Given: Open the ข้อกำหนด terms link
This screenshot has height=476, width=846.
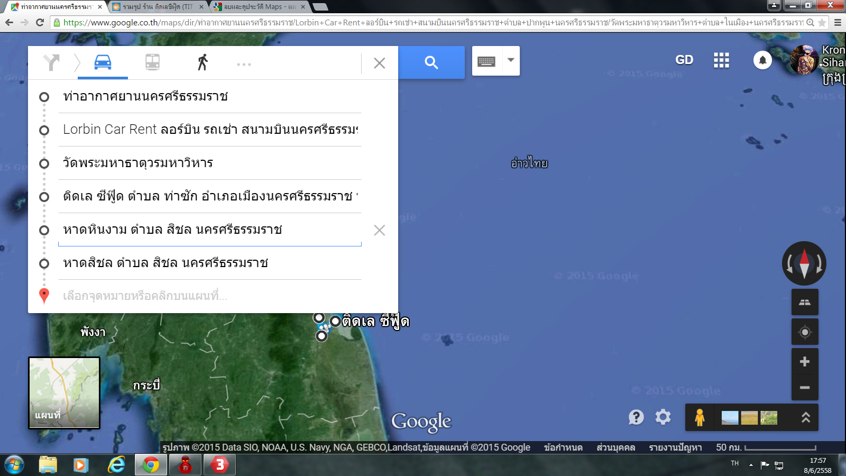Looking at the screenshot, I should (563, 447).
